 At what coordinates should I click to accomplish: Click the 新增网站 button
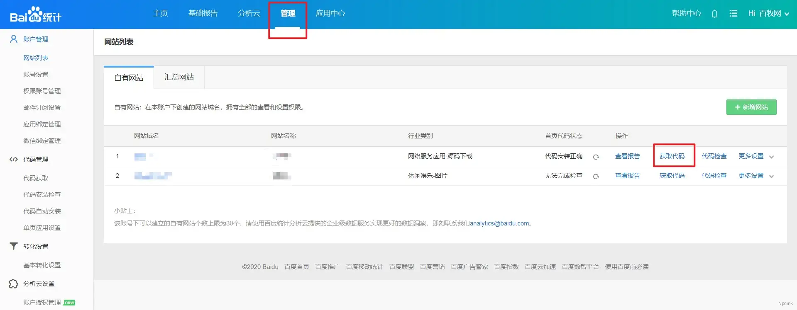pyautogui.click(x=751, y=107)
